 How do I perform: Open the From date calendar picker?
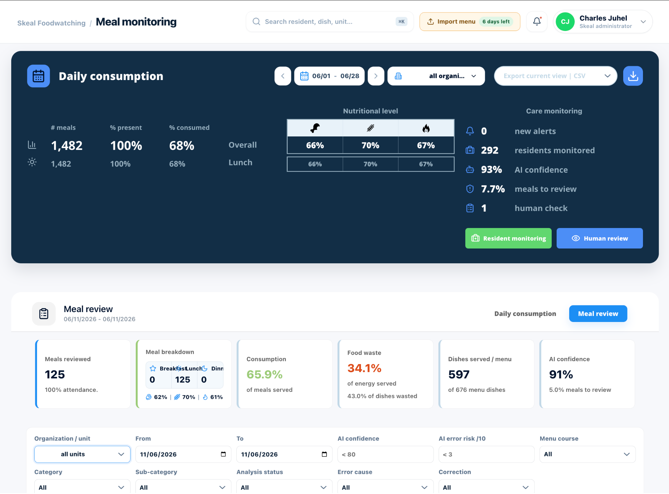tap(223, 454)
